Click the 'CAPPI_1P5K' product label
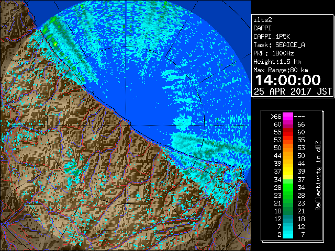The width and height of the screenshot is (335, 251). [272, 37]
